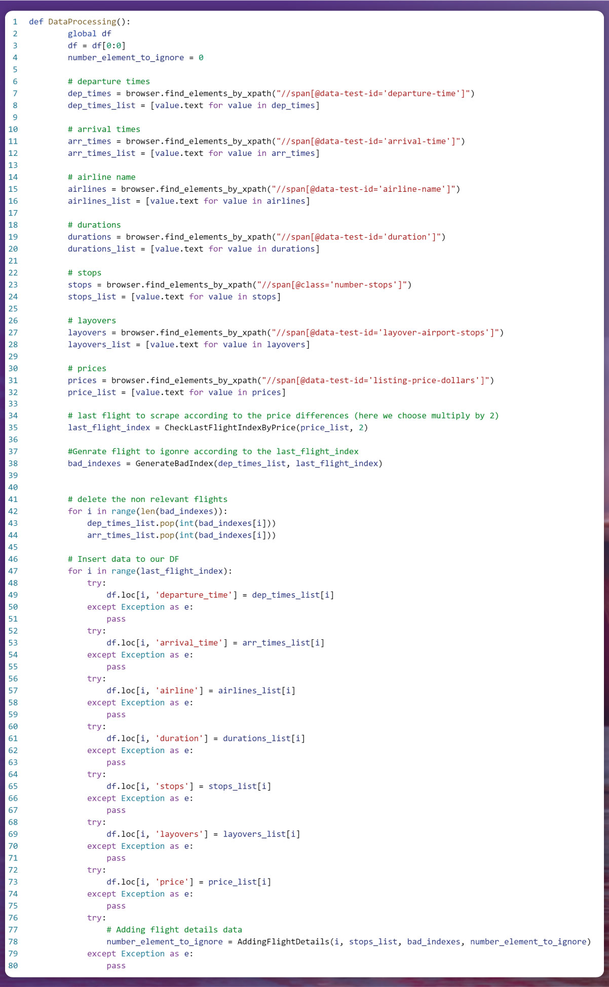
Task: Click the comment "# layovers"
Action: coord(92,321)
